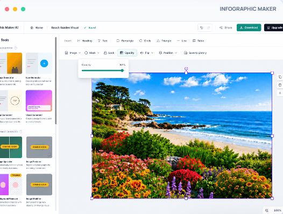
Task: Insert a Rectangle shape
Action: (x=125, y=41)
